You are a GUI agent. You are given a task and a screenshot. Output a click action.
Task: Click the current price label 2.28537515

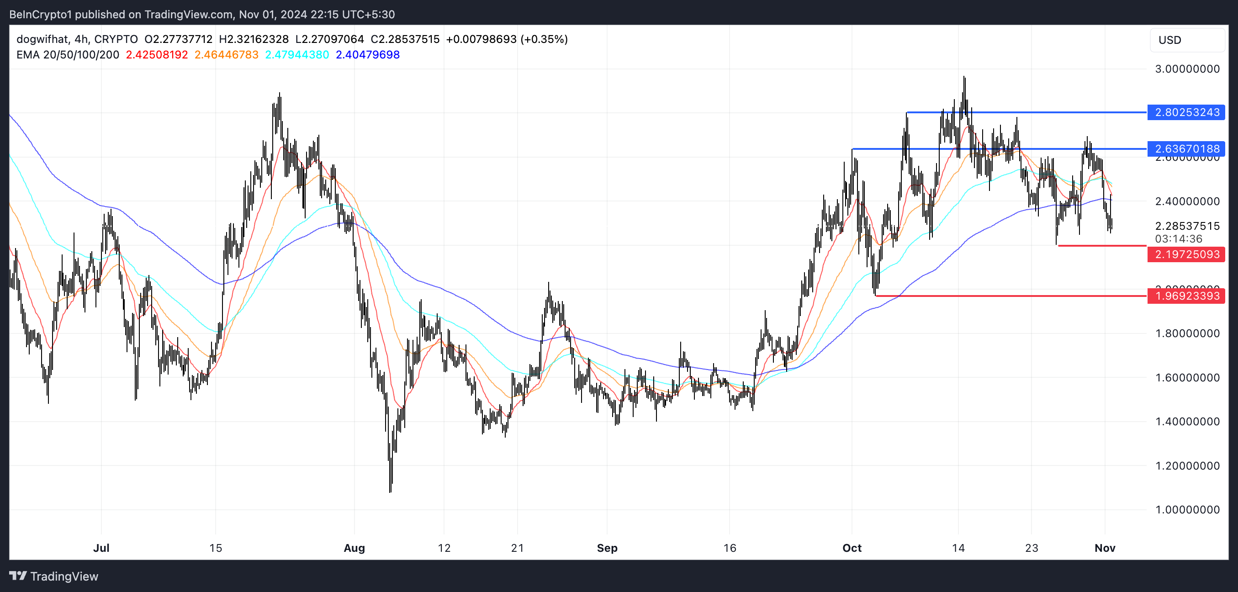click(x=1187, y=226)
